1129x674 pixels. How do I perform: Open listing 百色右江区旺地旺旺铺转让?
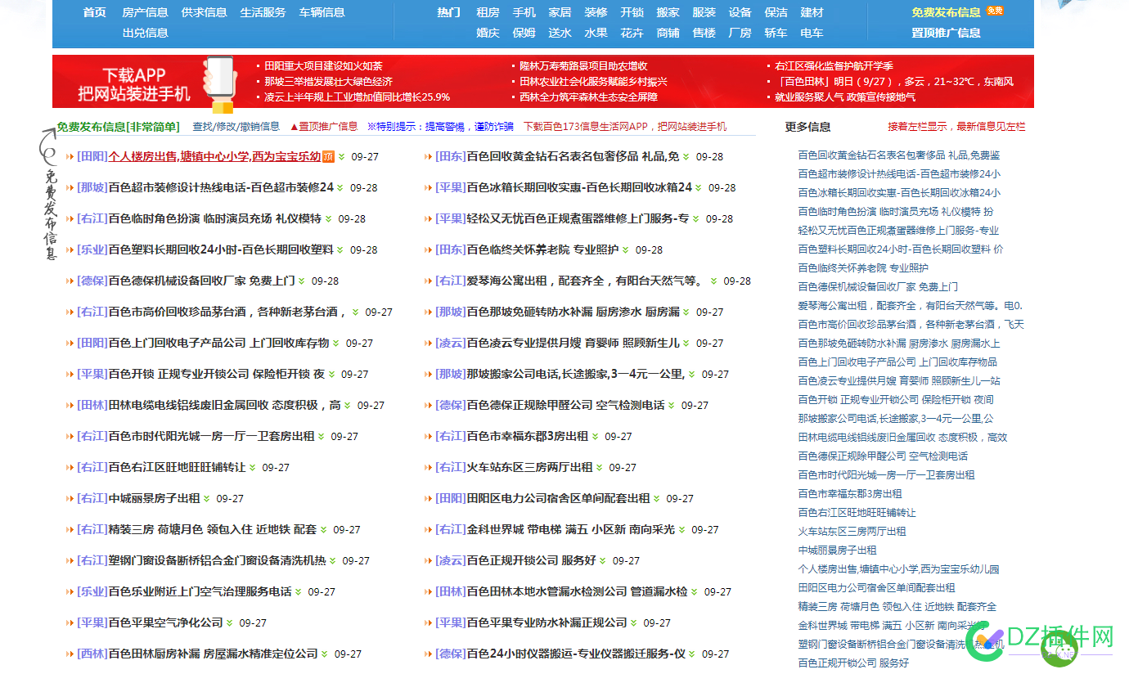pyautogui.click(x=177, y=467)
